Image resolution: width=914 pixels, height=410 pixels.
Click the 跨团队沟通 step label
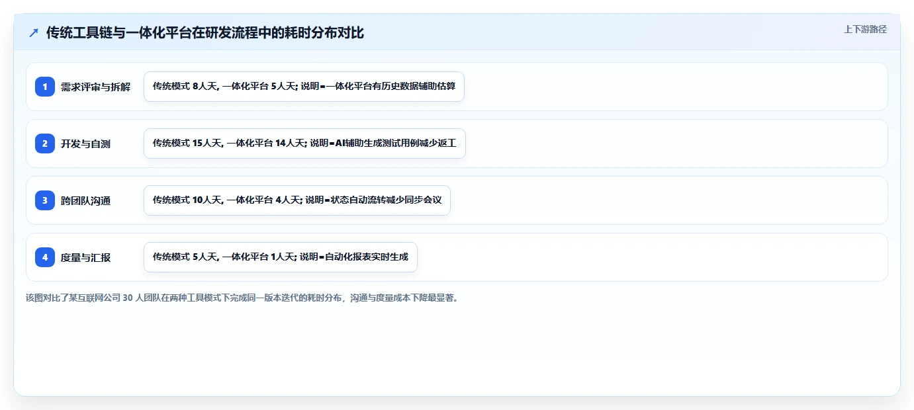pyautogui.click(x=86, y=200)
